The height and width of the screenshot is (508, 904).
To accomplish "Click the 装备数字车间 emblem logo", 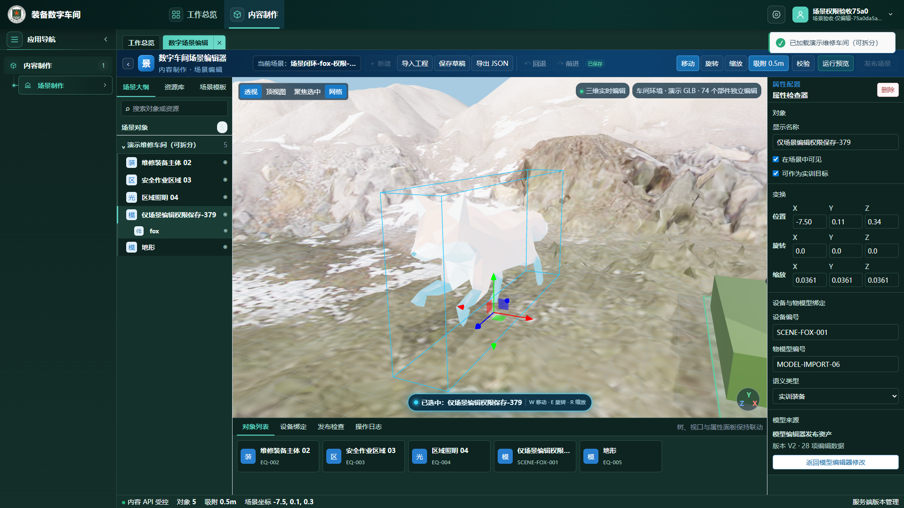I will (16, 15).
